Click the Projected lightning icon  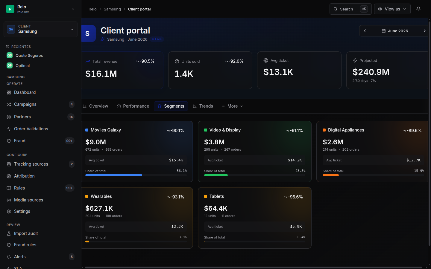click(355, 60)
